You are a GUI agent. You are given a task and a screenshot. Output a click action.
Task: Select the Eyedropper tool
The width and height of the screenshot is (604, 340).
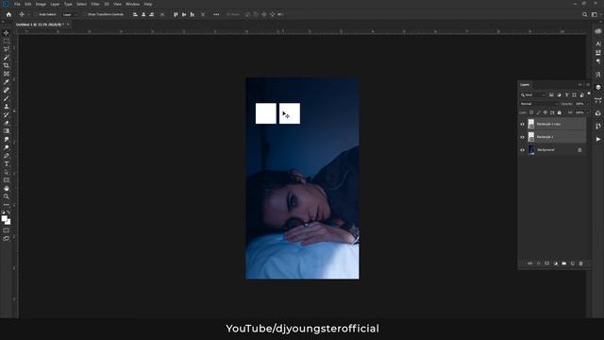click(x=7, y=82)
